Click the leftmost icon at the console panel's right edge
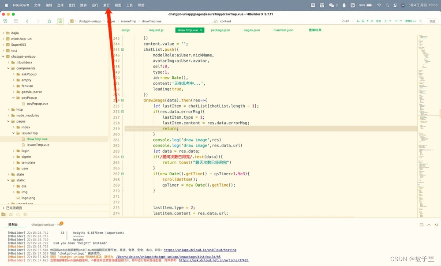The width and height of the screenshot is (441, 266). point(421,225)
